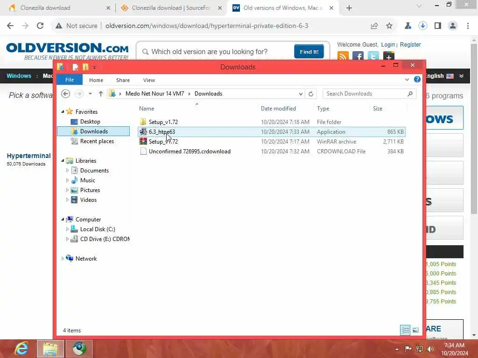The image size is (478, 358).
Task: Expand the Explorer ribbon chevron
Action: (x=407, y=79)
